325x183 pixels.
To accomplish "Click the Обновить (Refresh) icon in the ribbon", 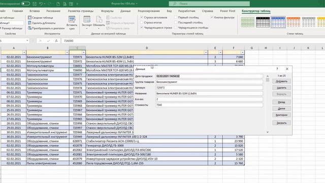I will pyautogui.click(x=99, y=19).
